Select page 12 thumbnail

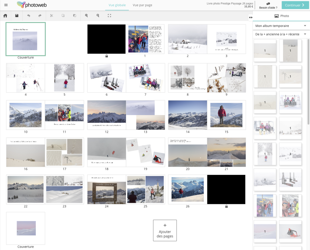[x=107, y=115]
